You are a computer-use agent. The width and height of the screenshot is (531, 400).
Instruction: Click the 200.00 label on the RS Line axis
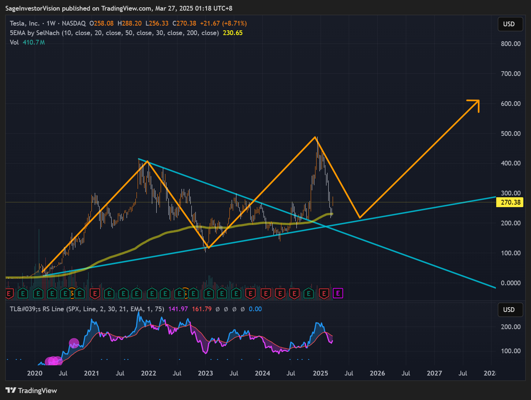[x=511, y=327]
